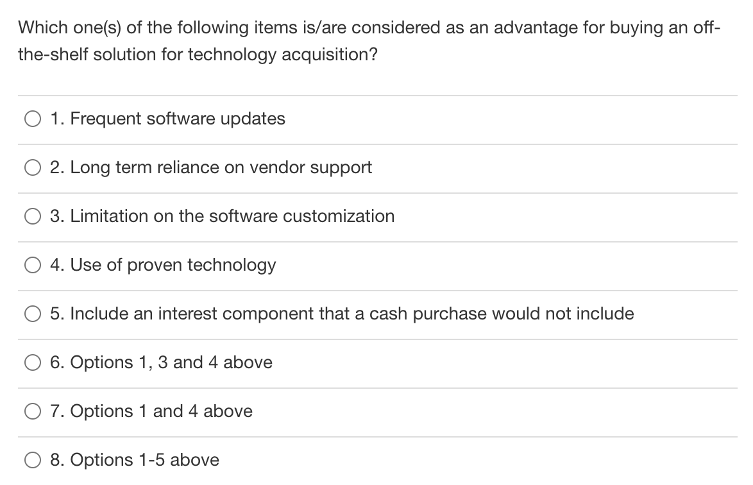Select radio button for option 2 vendor support reliance

point(32,167)
